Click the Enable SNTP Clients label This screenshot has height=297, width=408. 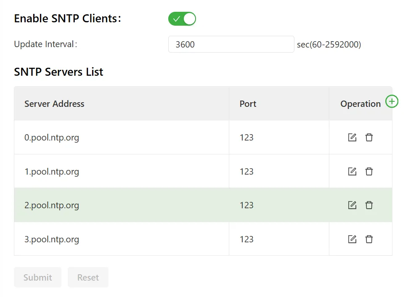pos(67,19)
